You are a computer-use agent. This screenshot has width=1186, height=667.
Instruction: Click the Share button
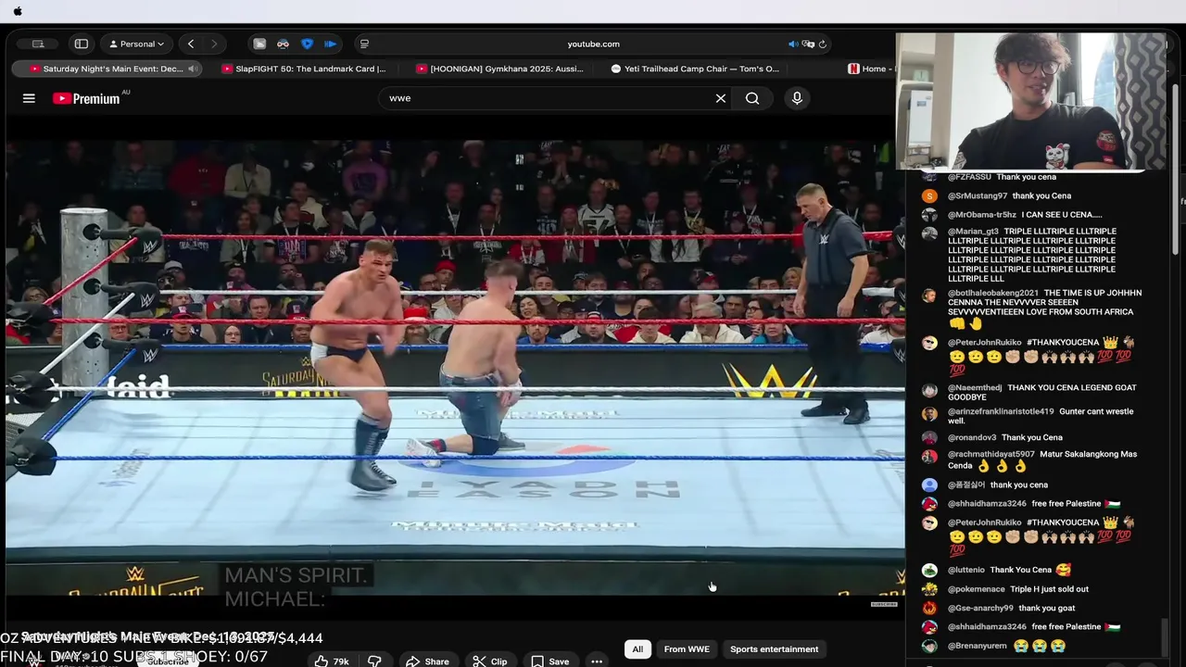[428, 661]
